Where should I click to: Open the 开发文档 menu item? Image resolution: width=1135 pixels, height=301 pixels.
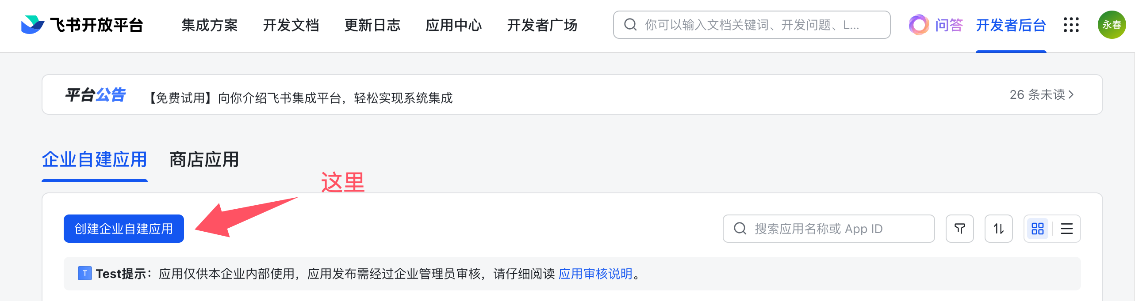click(x=291, y=25)
